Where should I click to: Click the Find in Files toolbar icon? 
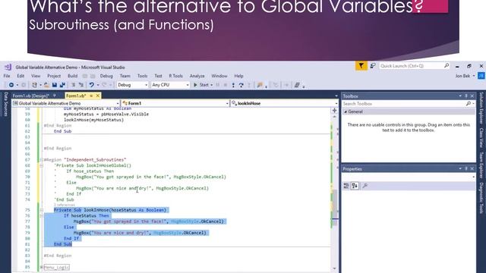tap(260, 85)
